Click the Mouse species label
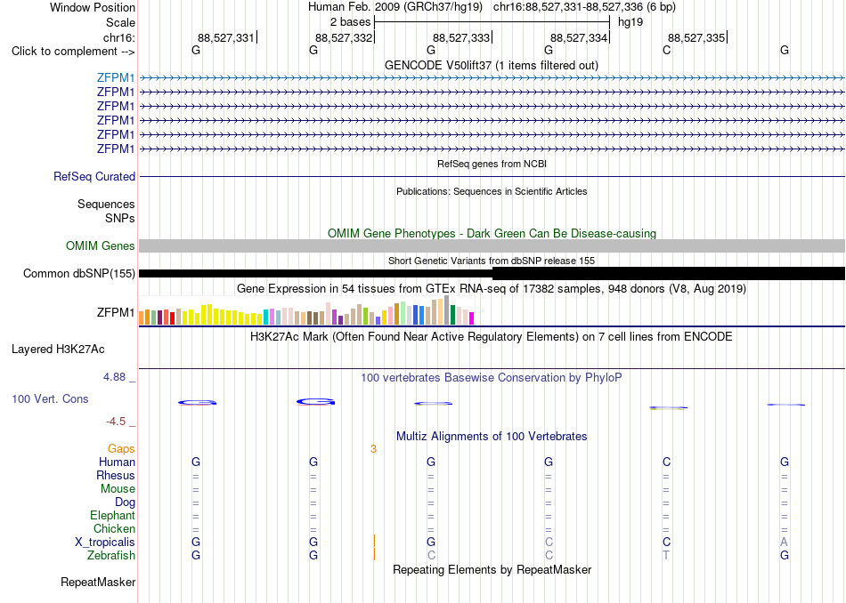 (118, 489)
